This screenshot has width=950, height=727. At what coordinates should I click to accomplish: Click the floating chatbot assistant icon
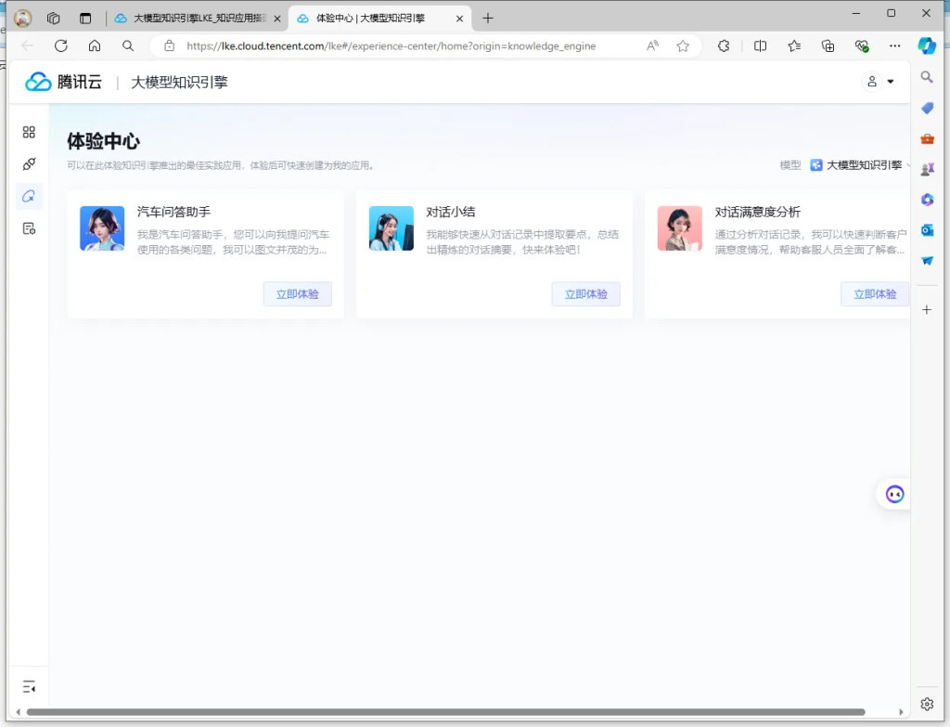pyautogui.click(x=894, y=495)
